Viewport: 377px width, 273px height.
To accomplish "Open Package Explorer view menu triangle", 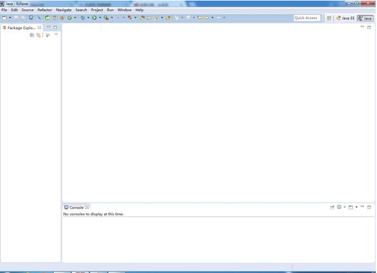I will [x=56, y=35].
